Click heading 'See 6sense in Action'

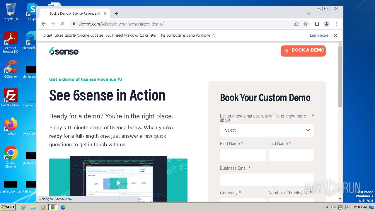pyautogui.click(x=107, y=95)
